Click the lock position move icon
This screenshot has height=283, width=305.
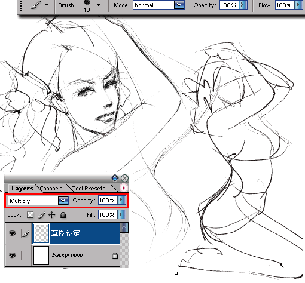tap(52, 215)
